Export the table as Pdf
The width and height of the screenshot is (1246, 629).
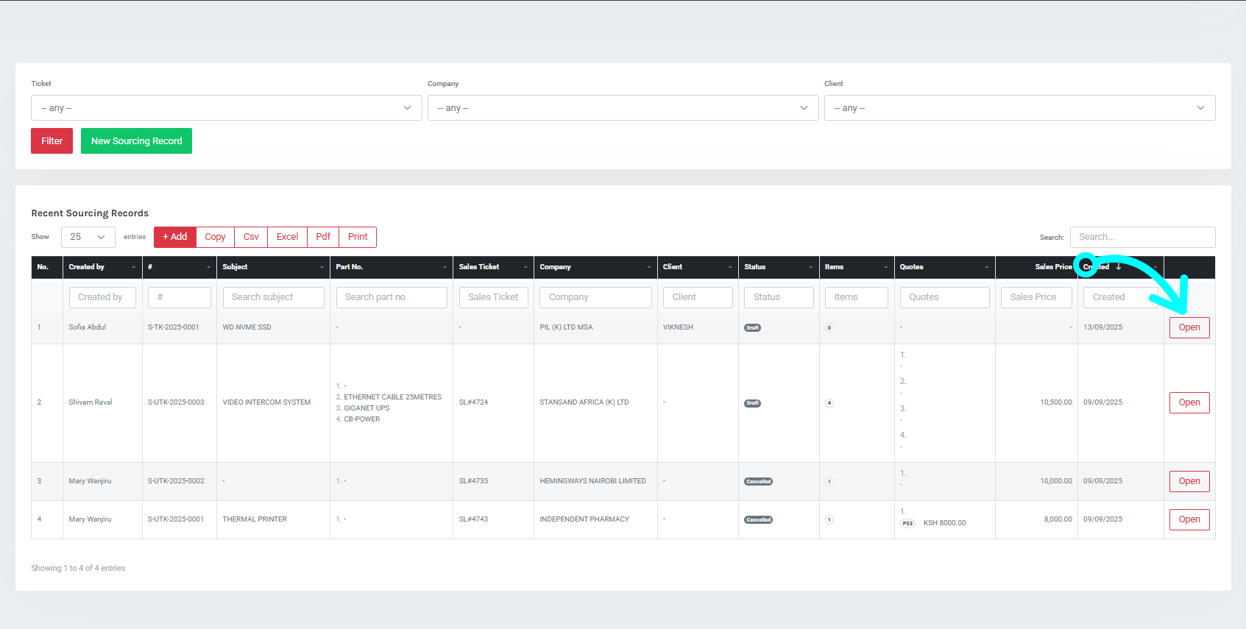tap(323, 237)
